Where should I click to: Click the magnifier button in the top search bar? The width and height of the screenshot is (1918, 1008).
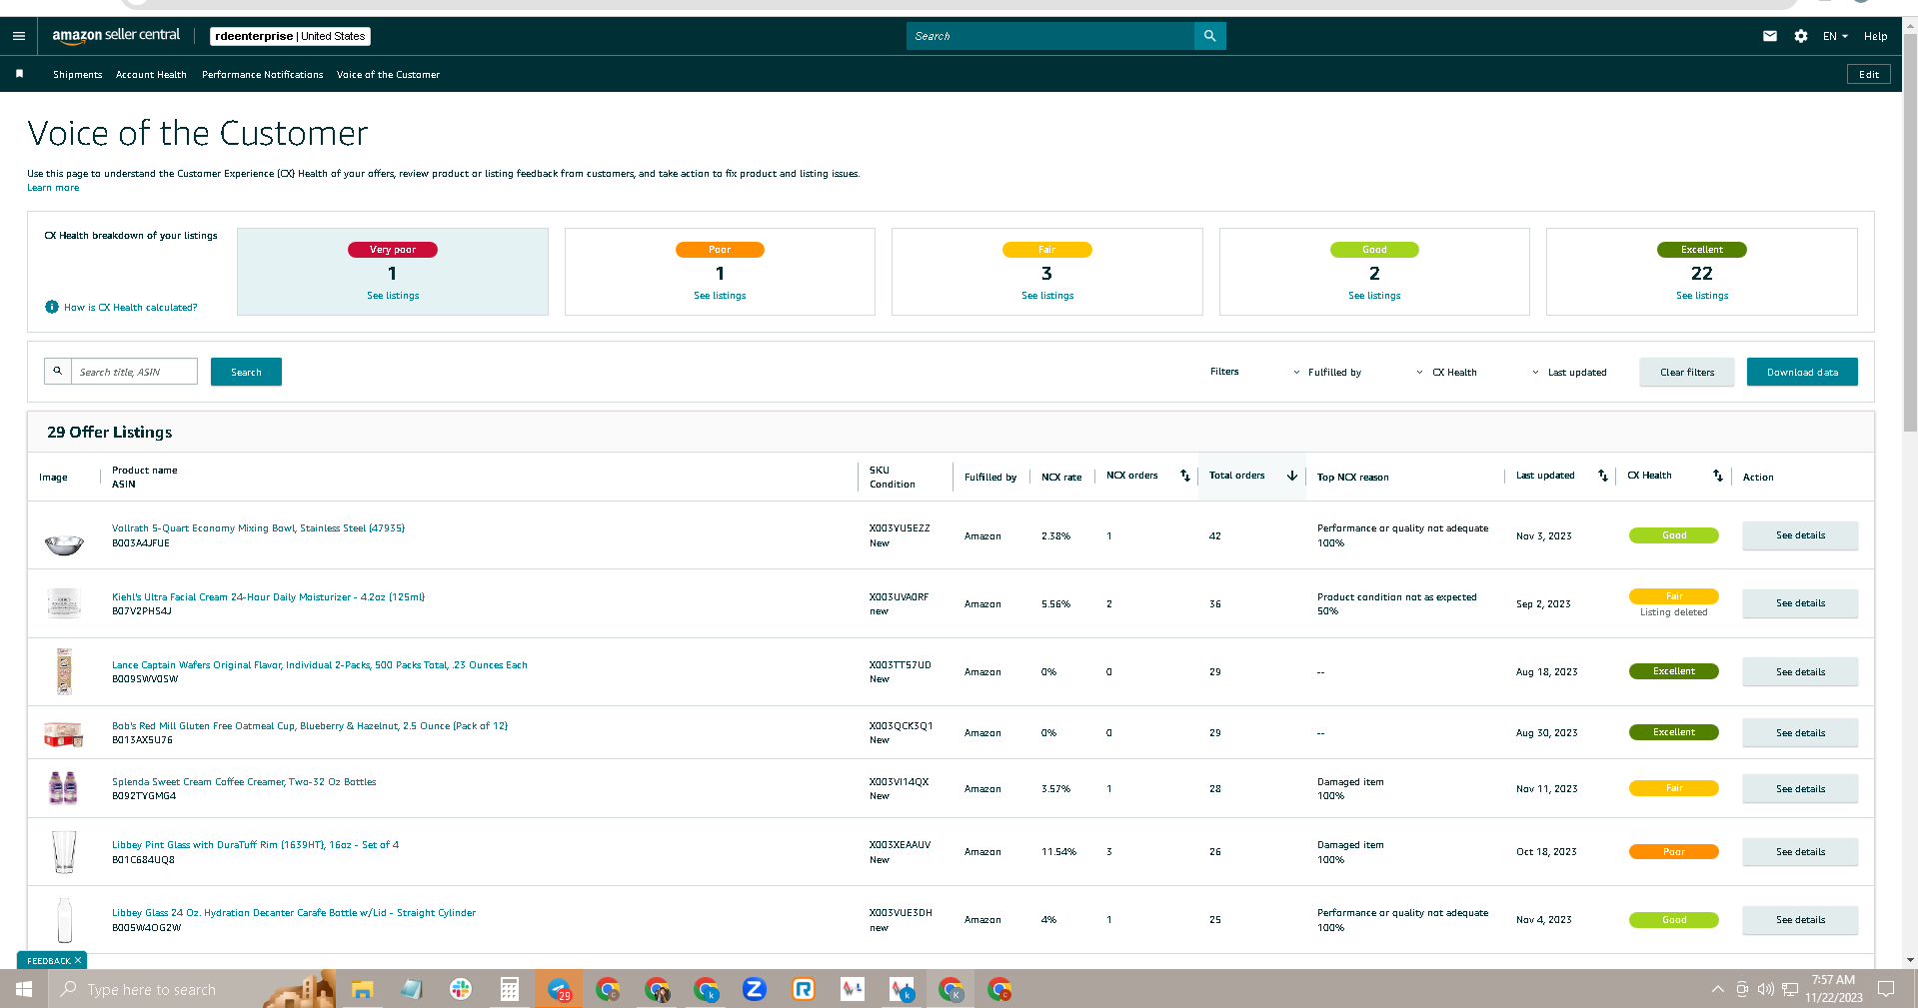1209,36
